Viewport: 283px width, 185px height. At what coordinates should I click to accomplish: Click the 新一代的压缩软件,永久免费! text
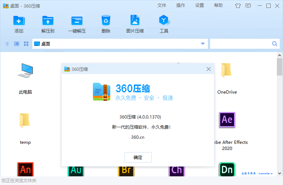pyautogui.click(x=141, y=127)
